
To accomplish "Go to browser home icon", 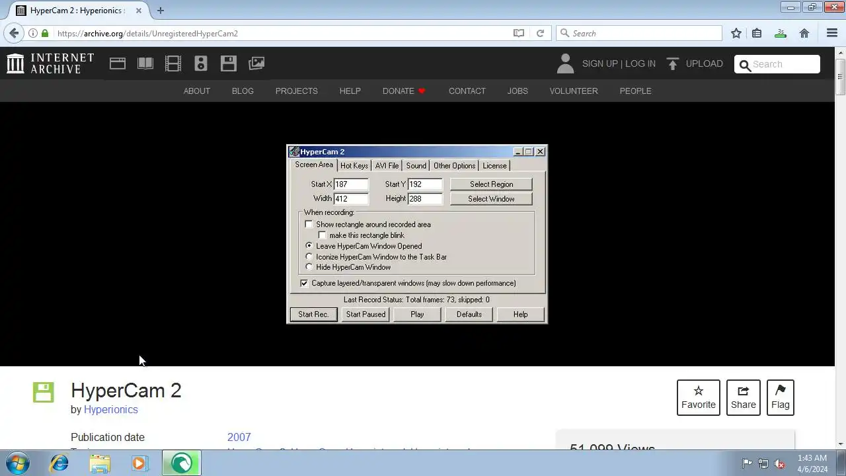I will [x=804, y=33].
